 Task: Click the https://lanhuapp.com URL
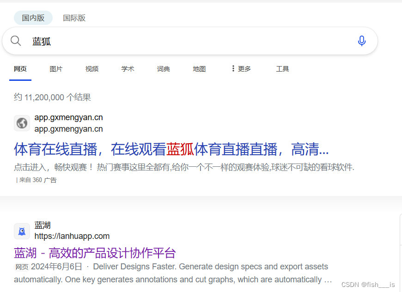72,236
